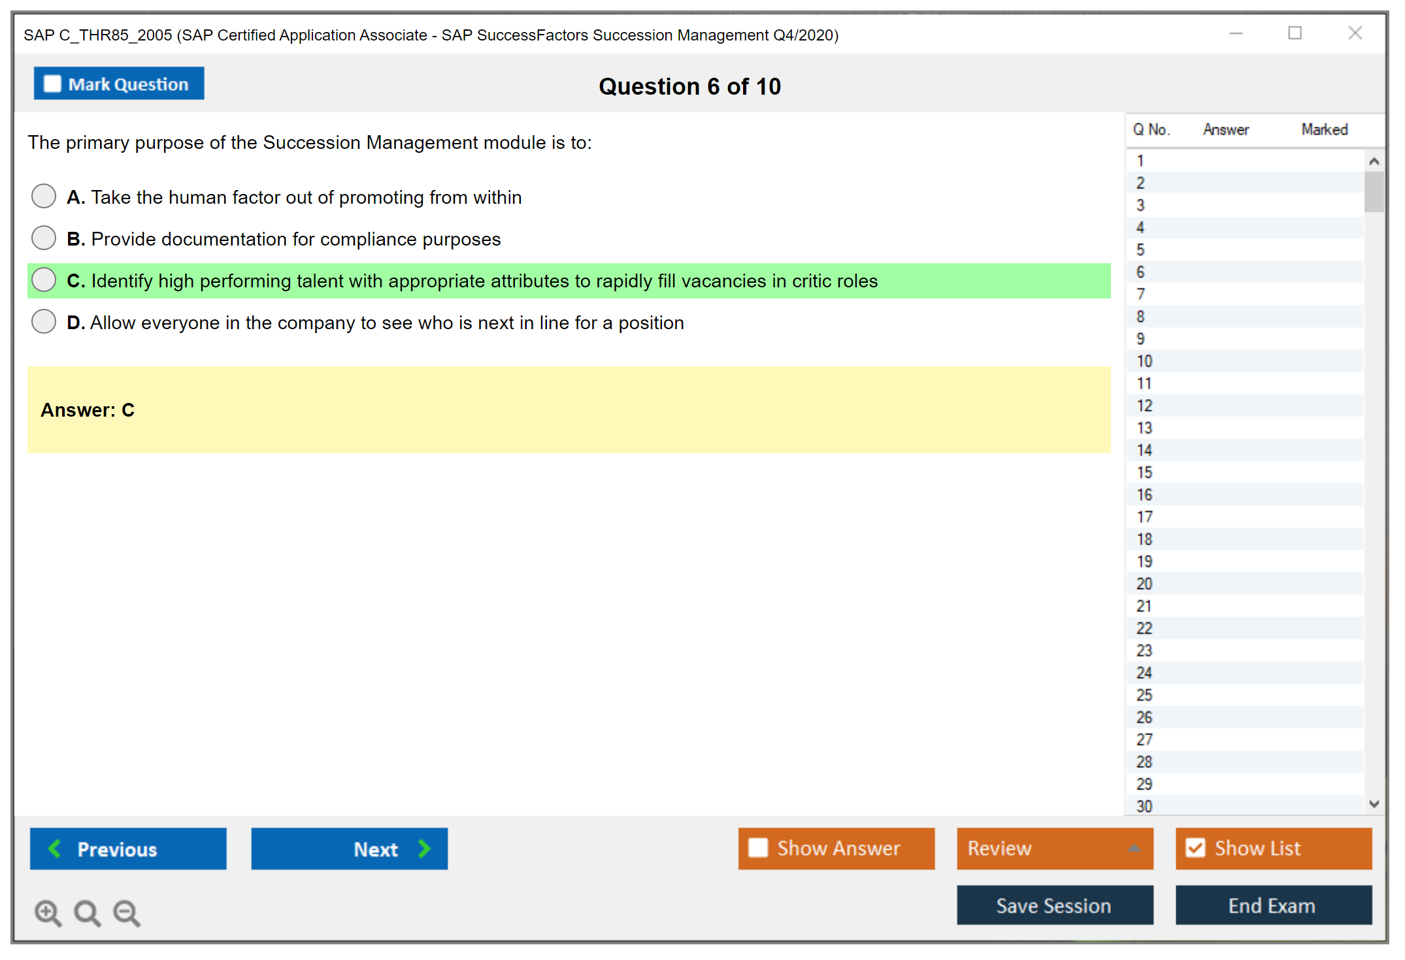This screenshot has width=1405, height=960.
Task: Click the green right arrow on Next
Action: (425, 848)
